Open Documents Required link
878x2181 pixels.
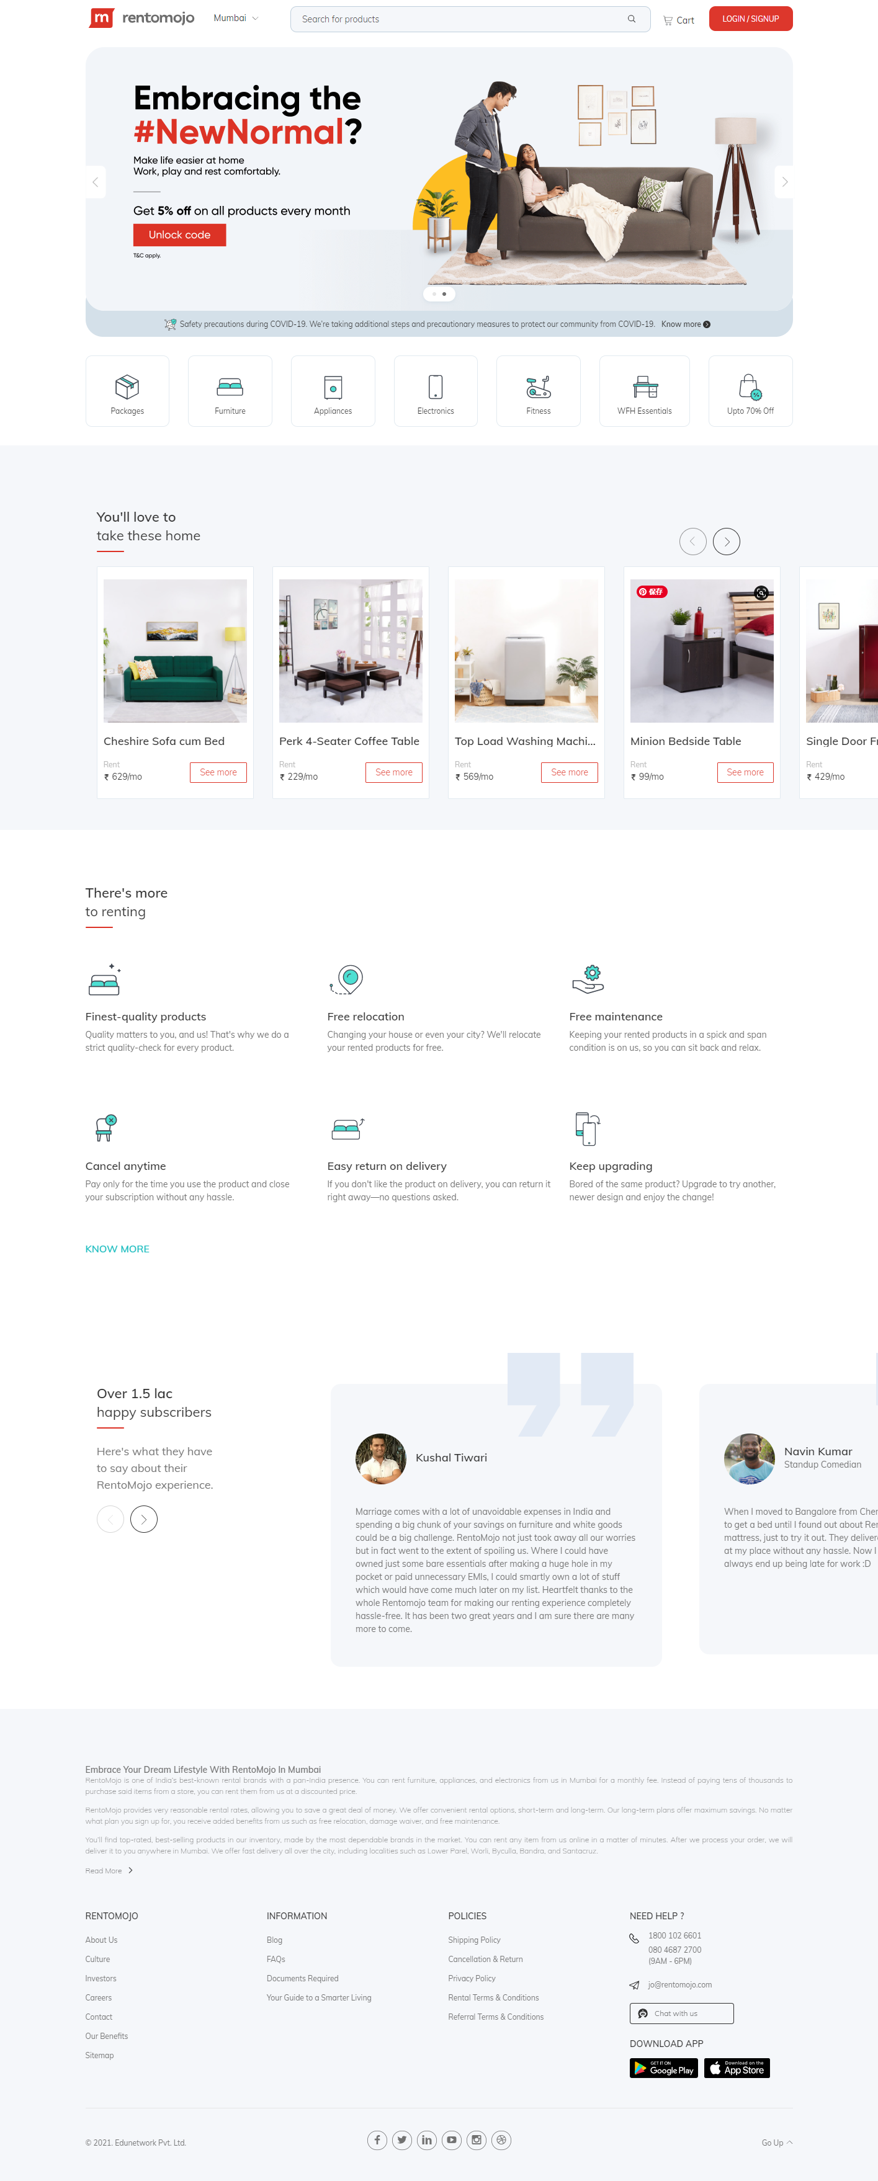302,1978
